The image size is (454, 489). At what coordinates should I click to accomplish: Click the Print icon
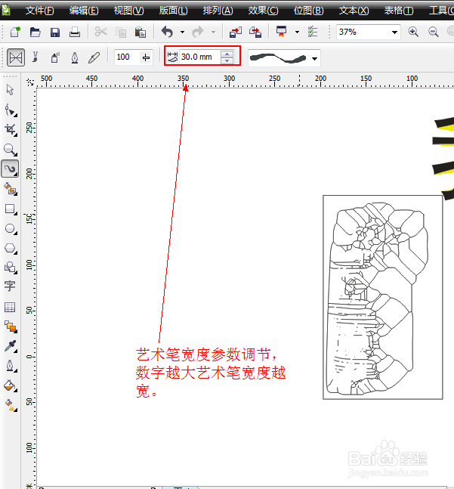[x=75, y=32]
